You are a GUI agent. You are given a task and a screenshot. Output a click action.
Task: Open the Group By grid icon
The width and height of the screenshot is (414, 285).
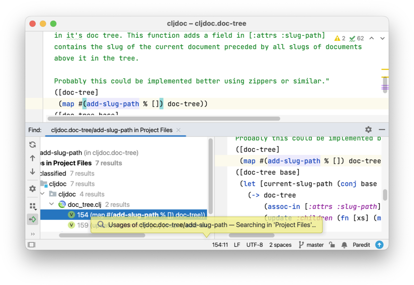point(33,206)
